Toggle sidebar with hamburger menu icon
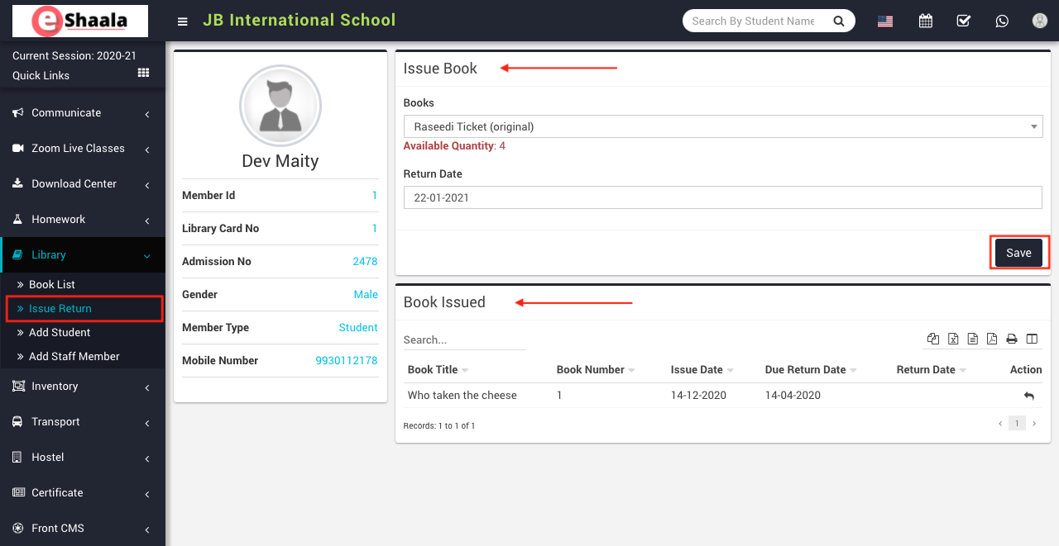Image resolution: width=1059 pixels, height=546 pixels. [183, 21]
